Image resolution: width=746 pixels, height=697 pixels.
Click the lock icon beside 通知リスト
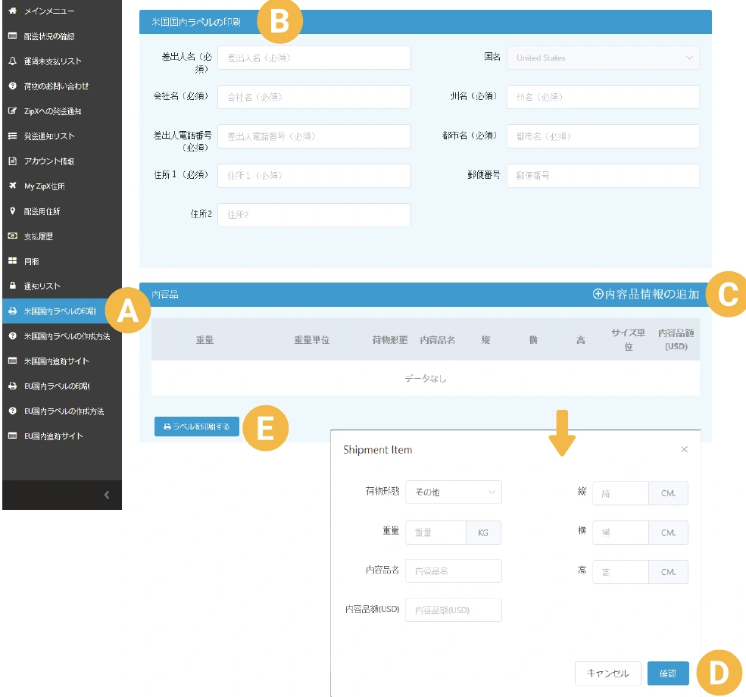(13, 286)
